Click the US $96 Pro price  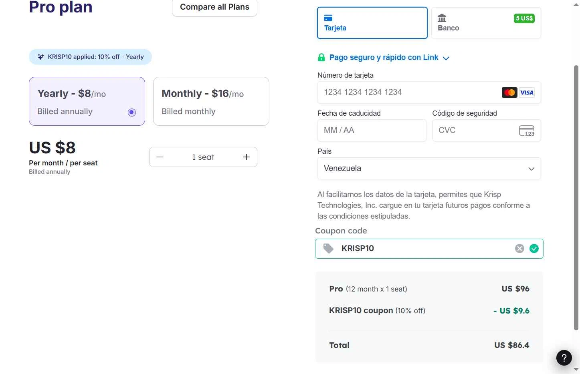[515, 289]
